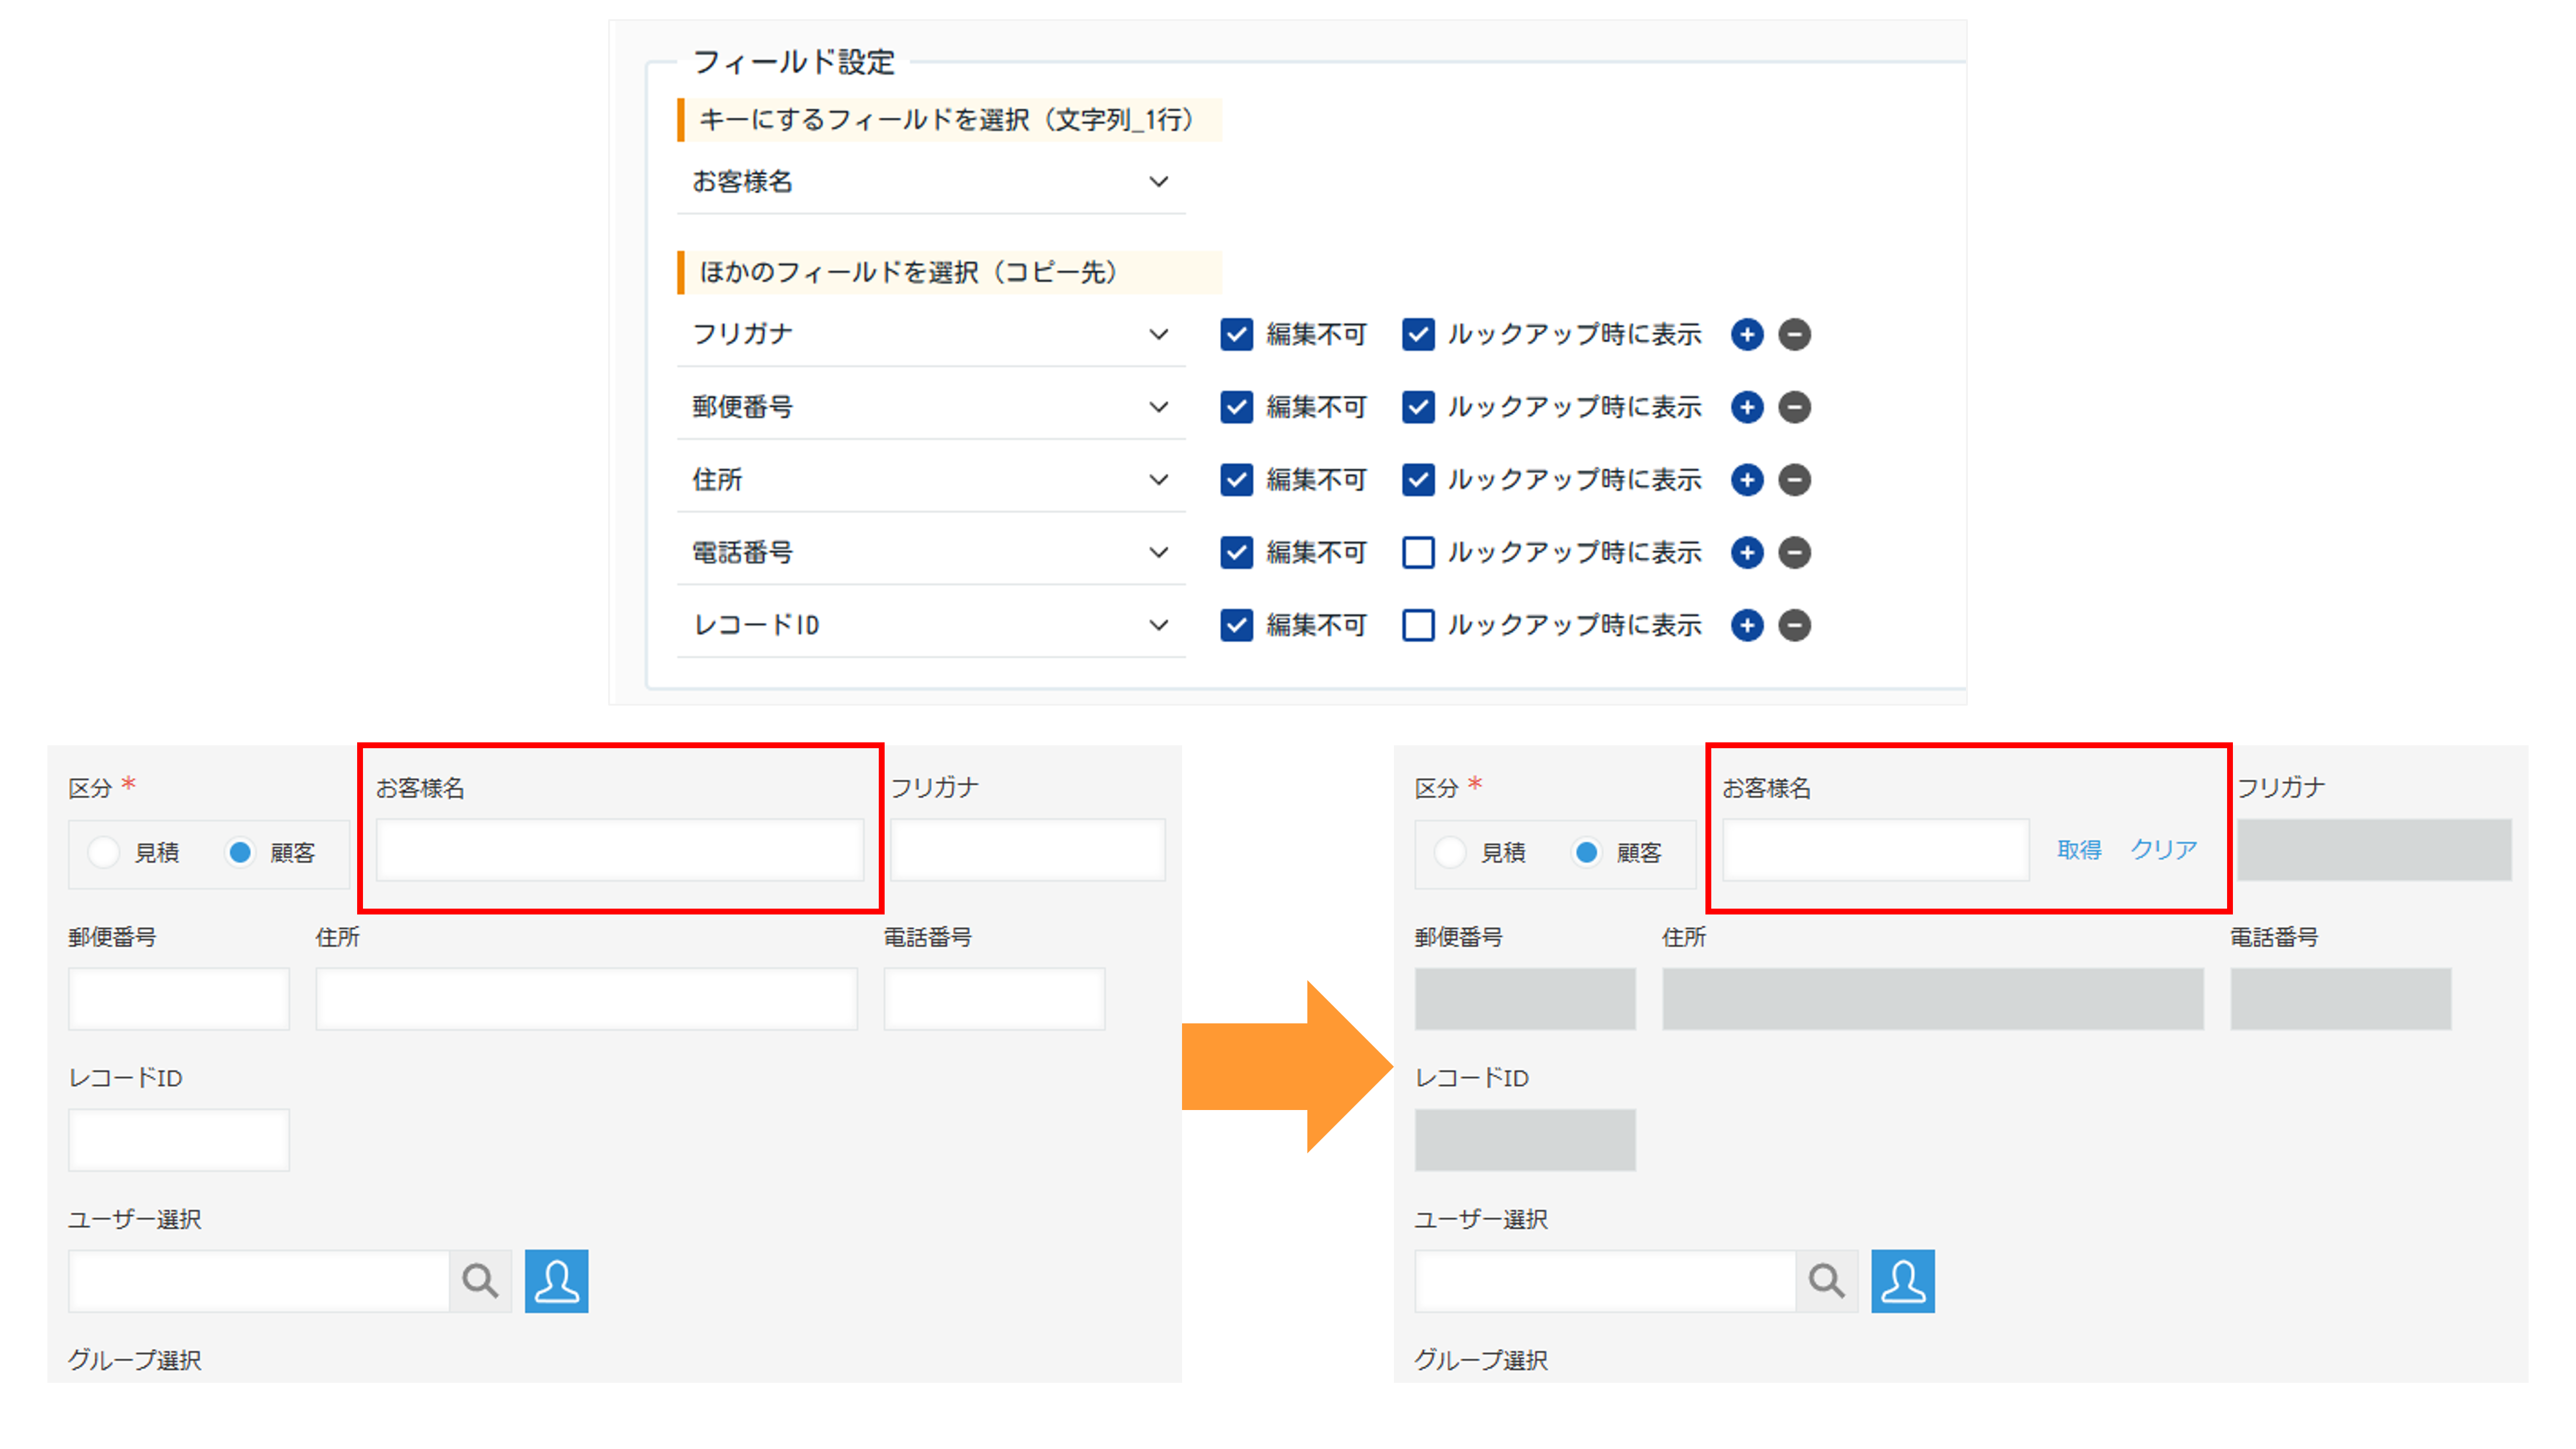Click the + icon on the フリガナ row
The height and width of the screenshot is (1449, 2576).
[1747, 335]
